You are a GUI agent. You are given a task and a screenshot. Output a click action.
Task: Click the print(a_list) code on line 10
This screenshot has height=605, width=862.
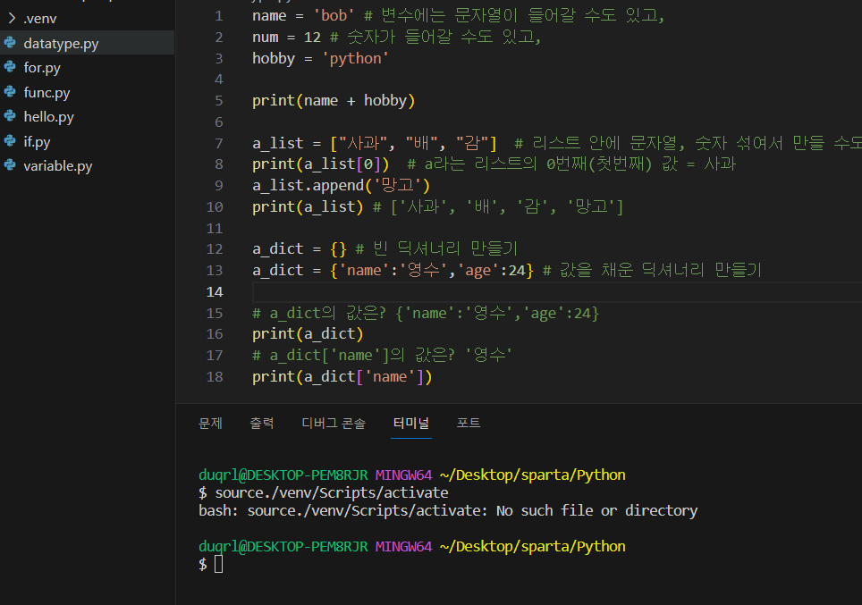point(308,207)
